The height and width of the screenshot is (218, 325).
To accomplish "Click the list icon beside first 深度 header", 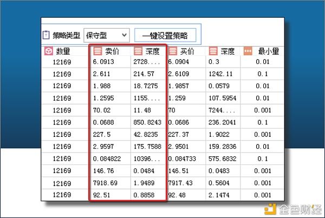I will tap(138, 51).
